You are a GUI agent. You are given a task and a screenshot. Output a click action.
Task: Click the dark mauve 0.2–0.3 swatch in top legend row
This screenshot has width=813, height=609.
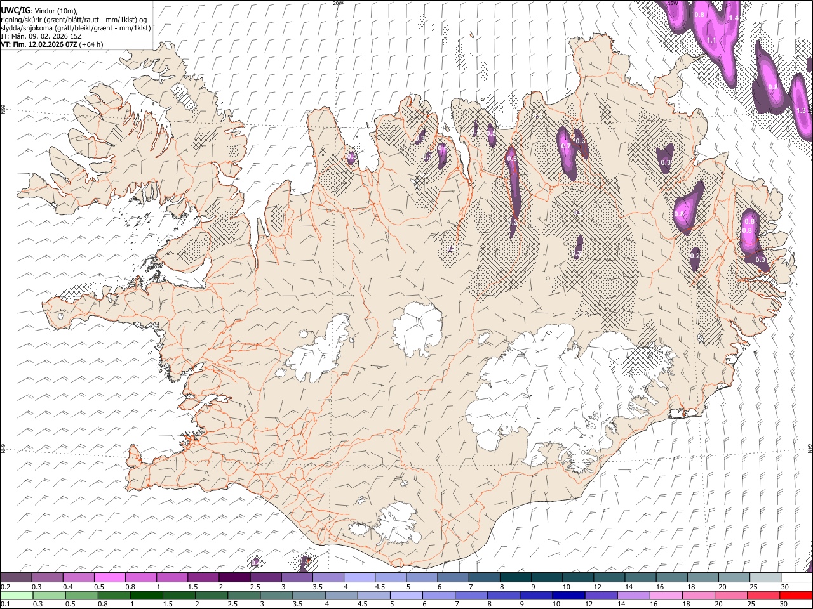click(x=16, y=578)
